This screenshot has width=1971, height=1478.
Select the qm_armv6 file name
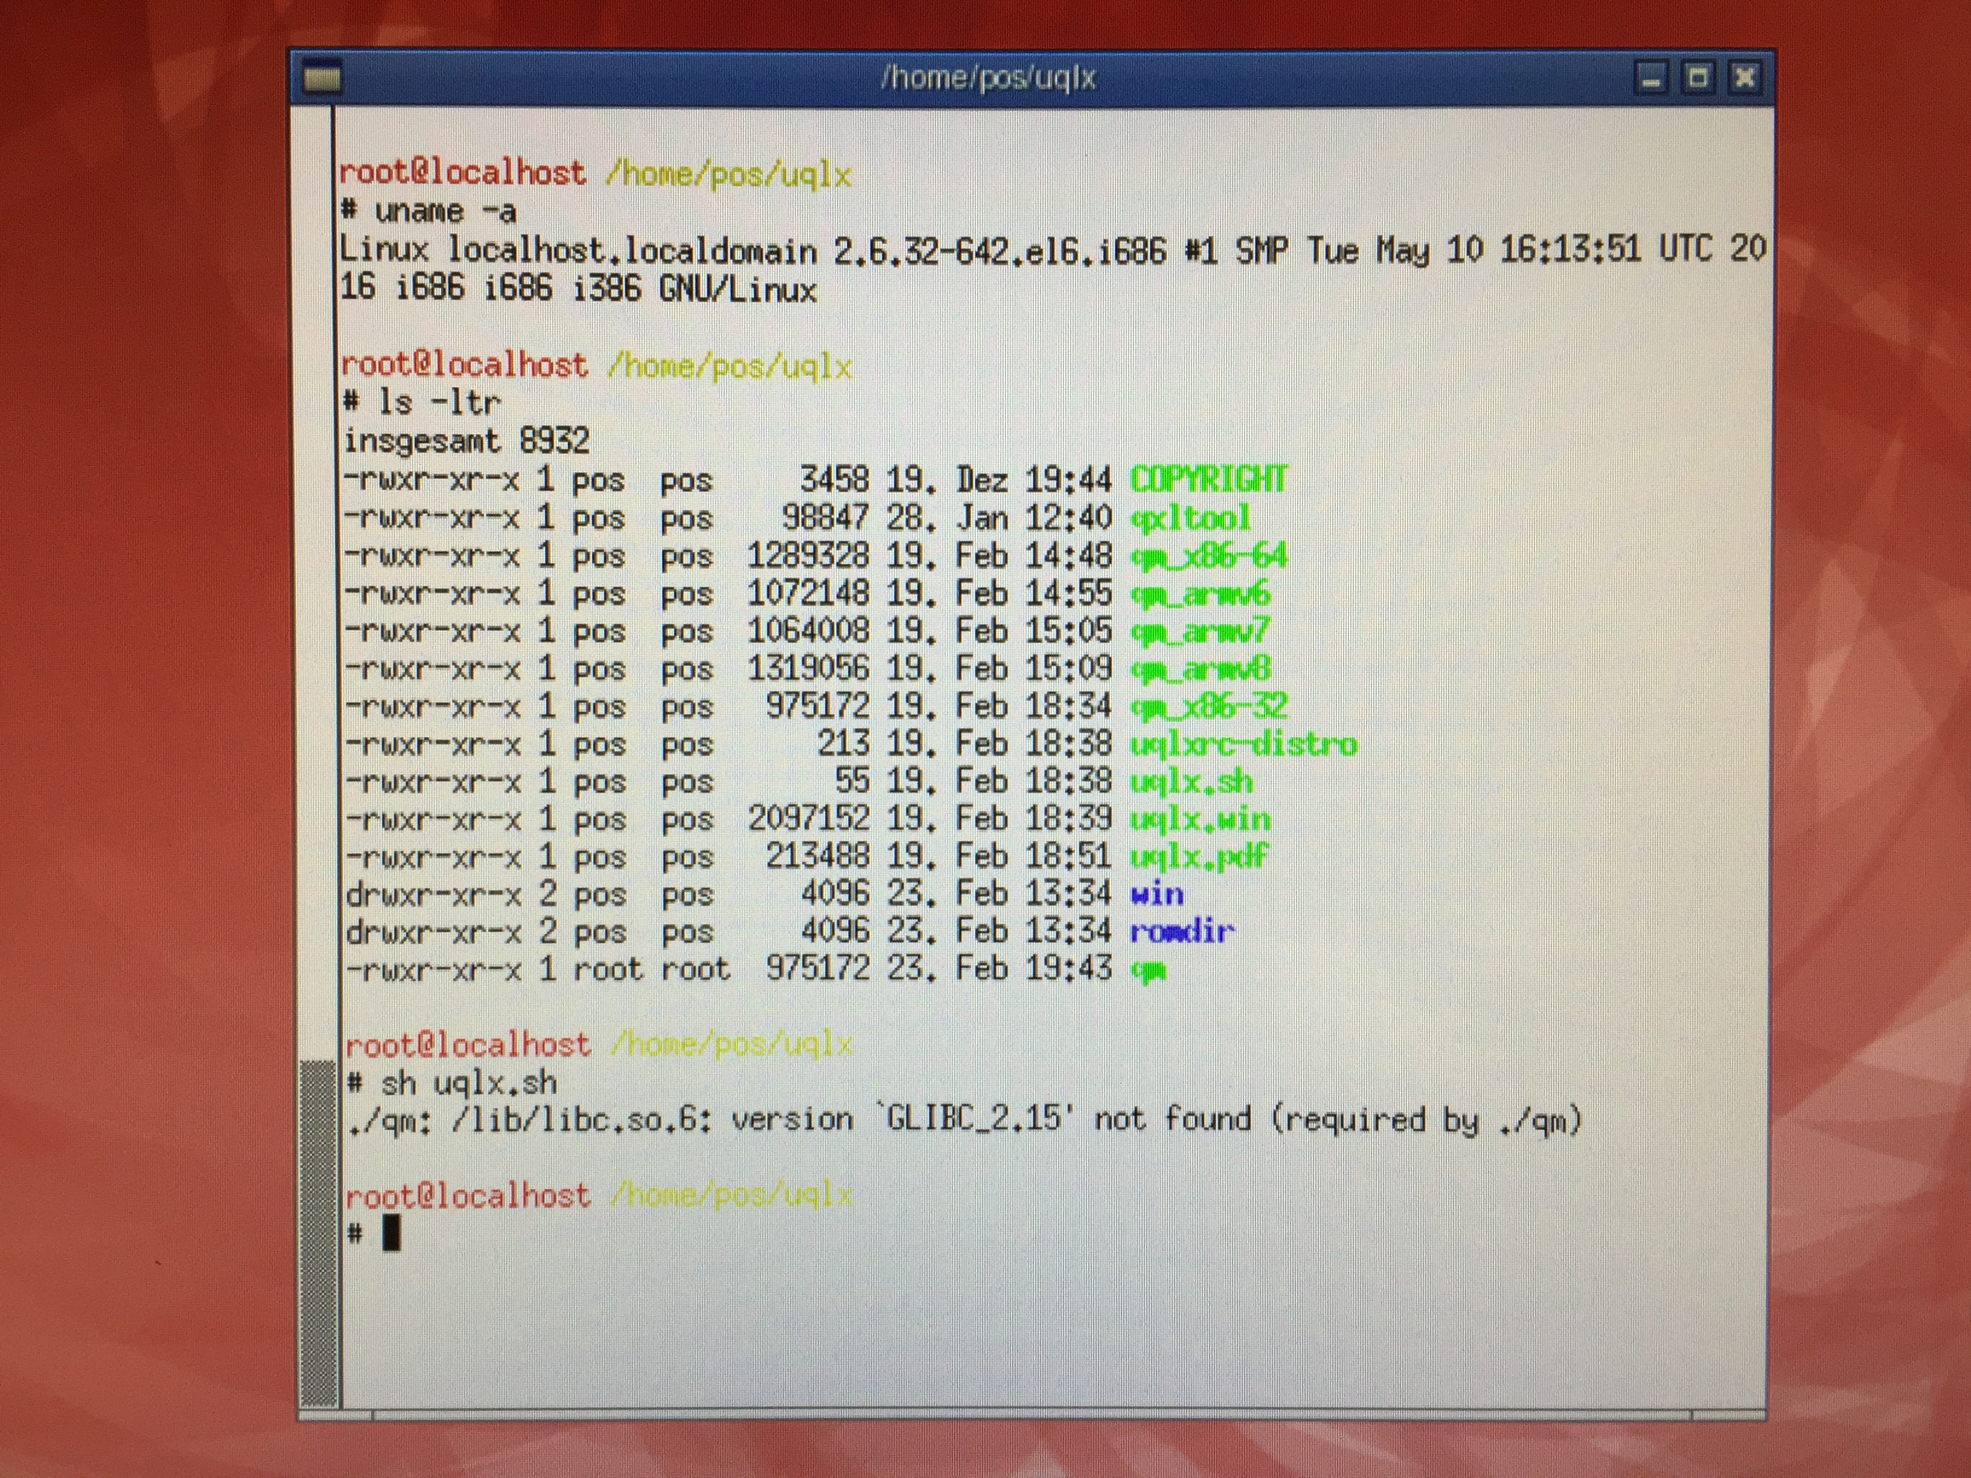coord(1200,593)
